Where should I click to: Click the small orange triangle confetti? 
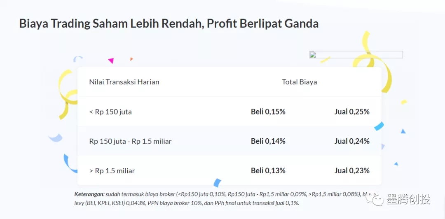pyautogui.click(x=131, y=59)
